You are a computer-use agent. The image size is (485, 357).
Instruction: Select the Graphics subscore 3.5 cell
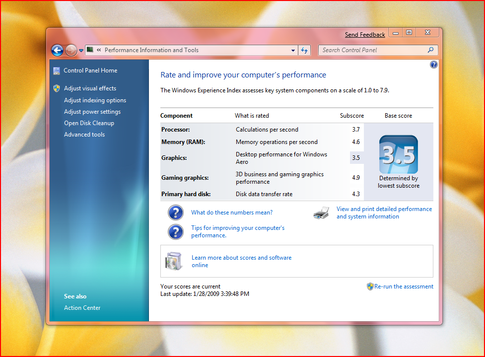356,158
